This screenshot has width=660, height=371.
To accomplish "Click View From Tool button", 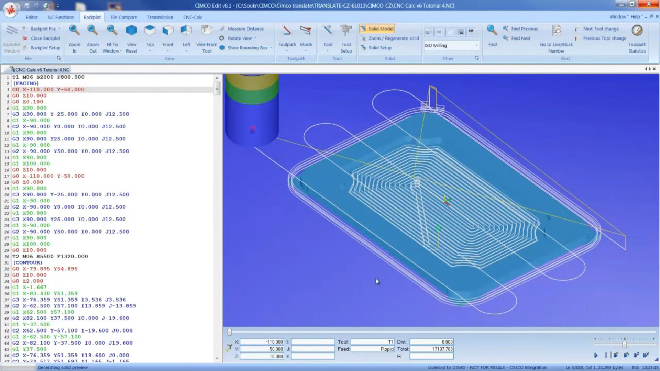I will tap(206, 40).
